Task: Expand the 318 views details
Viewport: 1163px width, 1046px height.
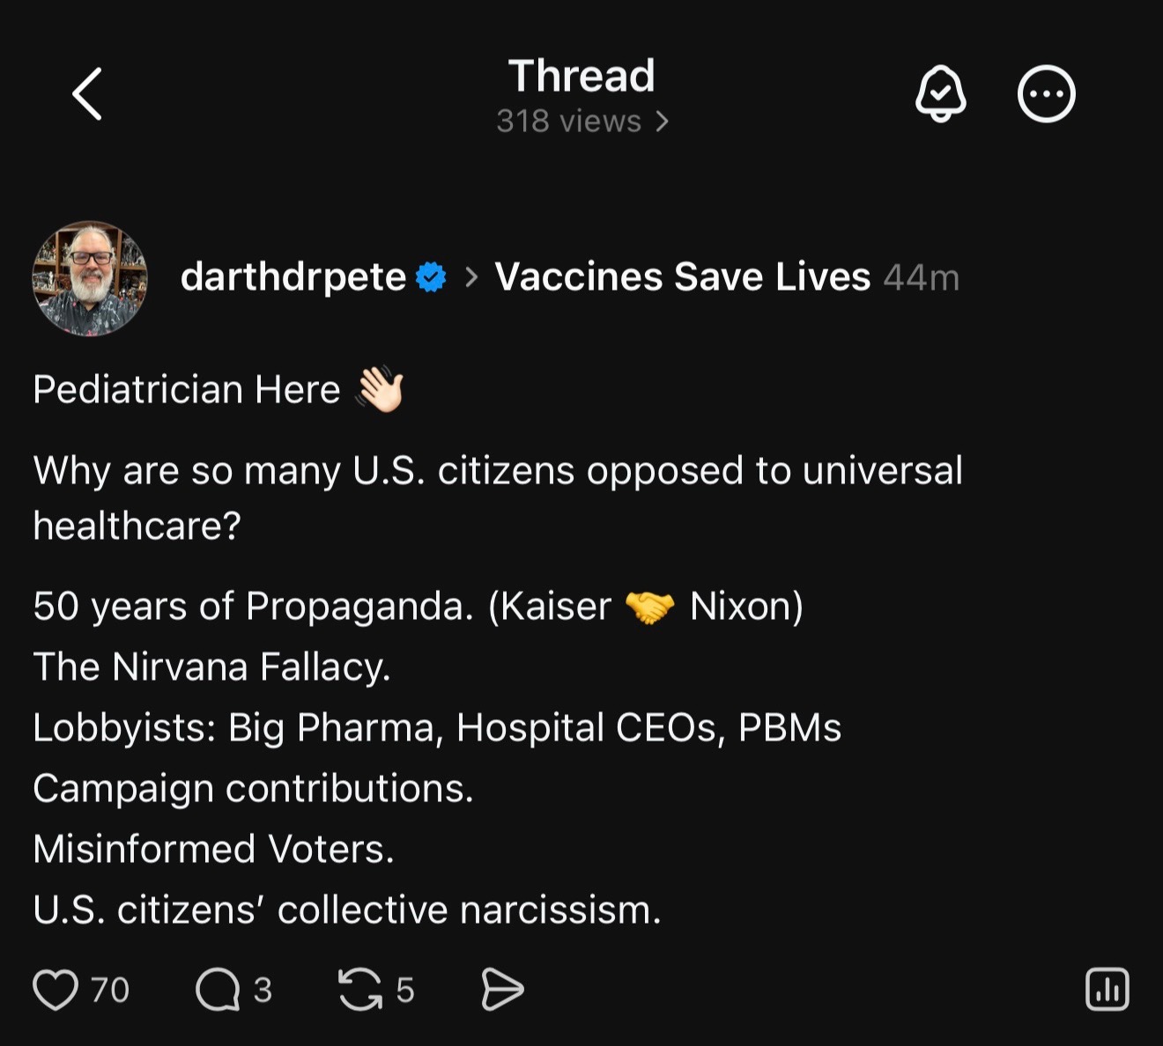Action: [x=582, y=122]
